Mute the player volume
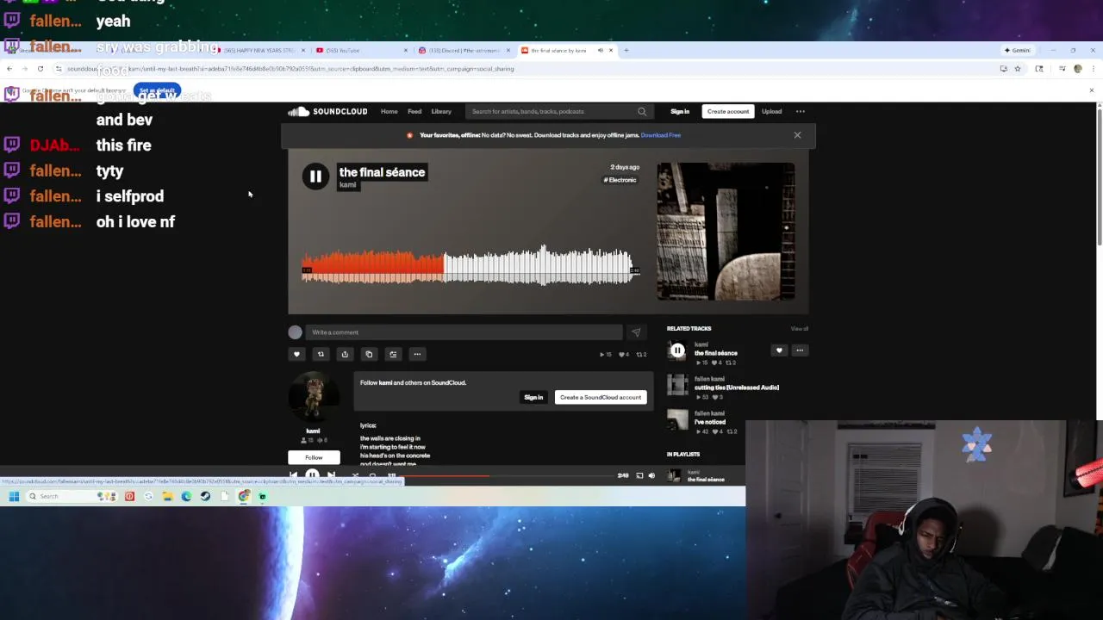 (x=651, y=475)
